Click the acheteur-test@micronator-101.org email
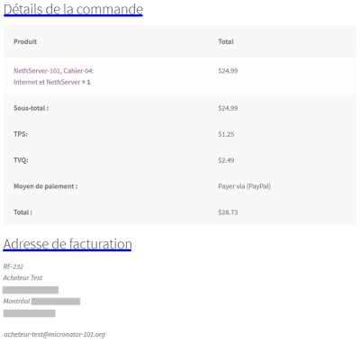The image size is (360, 343). (x=54, y=334)
